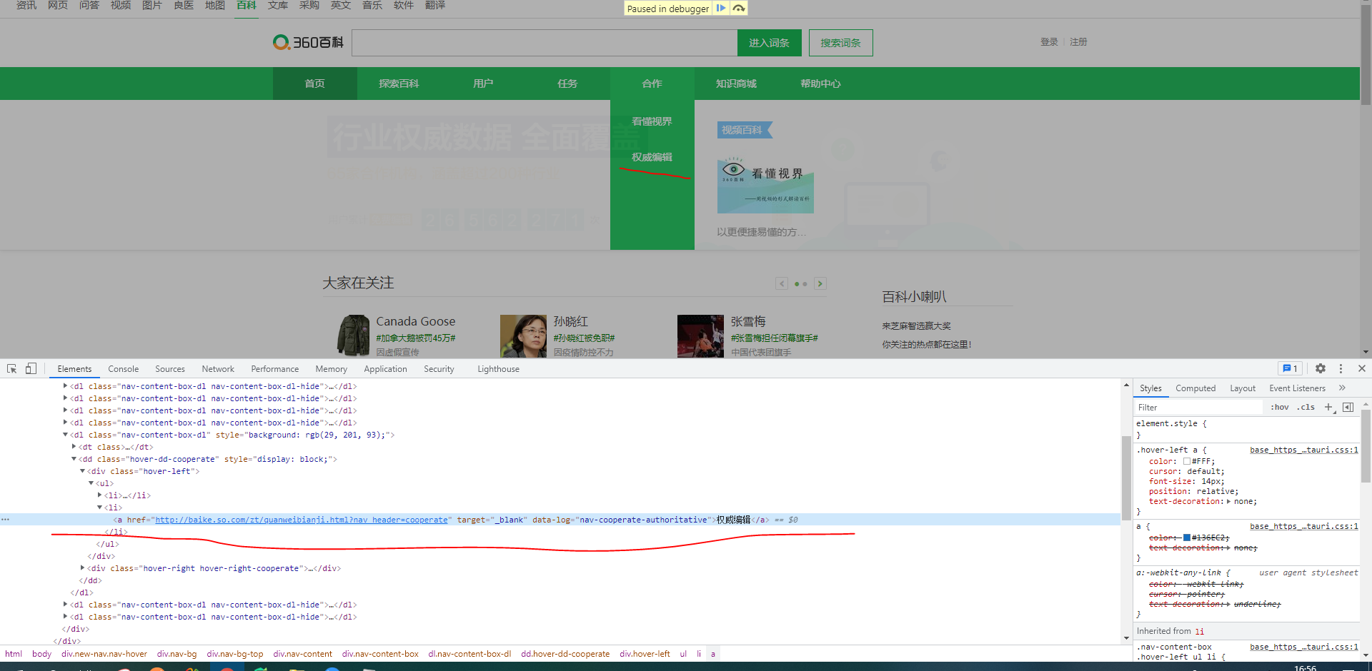Click the 360百科 logo
The width and height of the screenshot is (1372, 671).
coord(307,42)
